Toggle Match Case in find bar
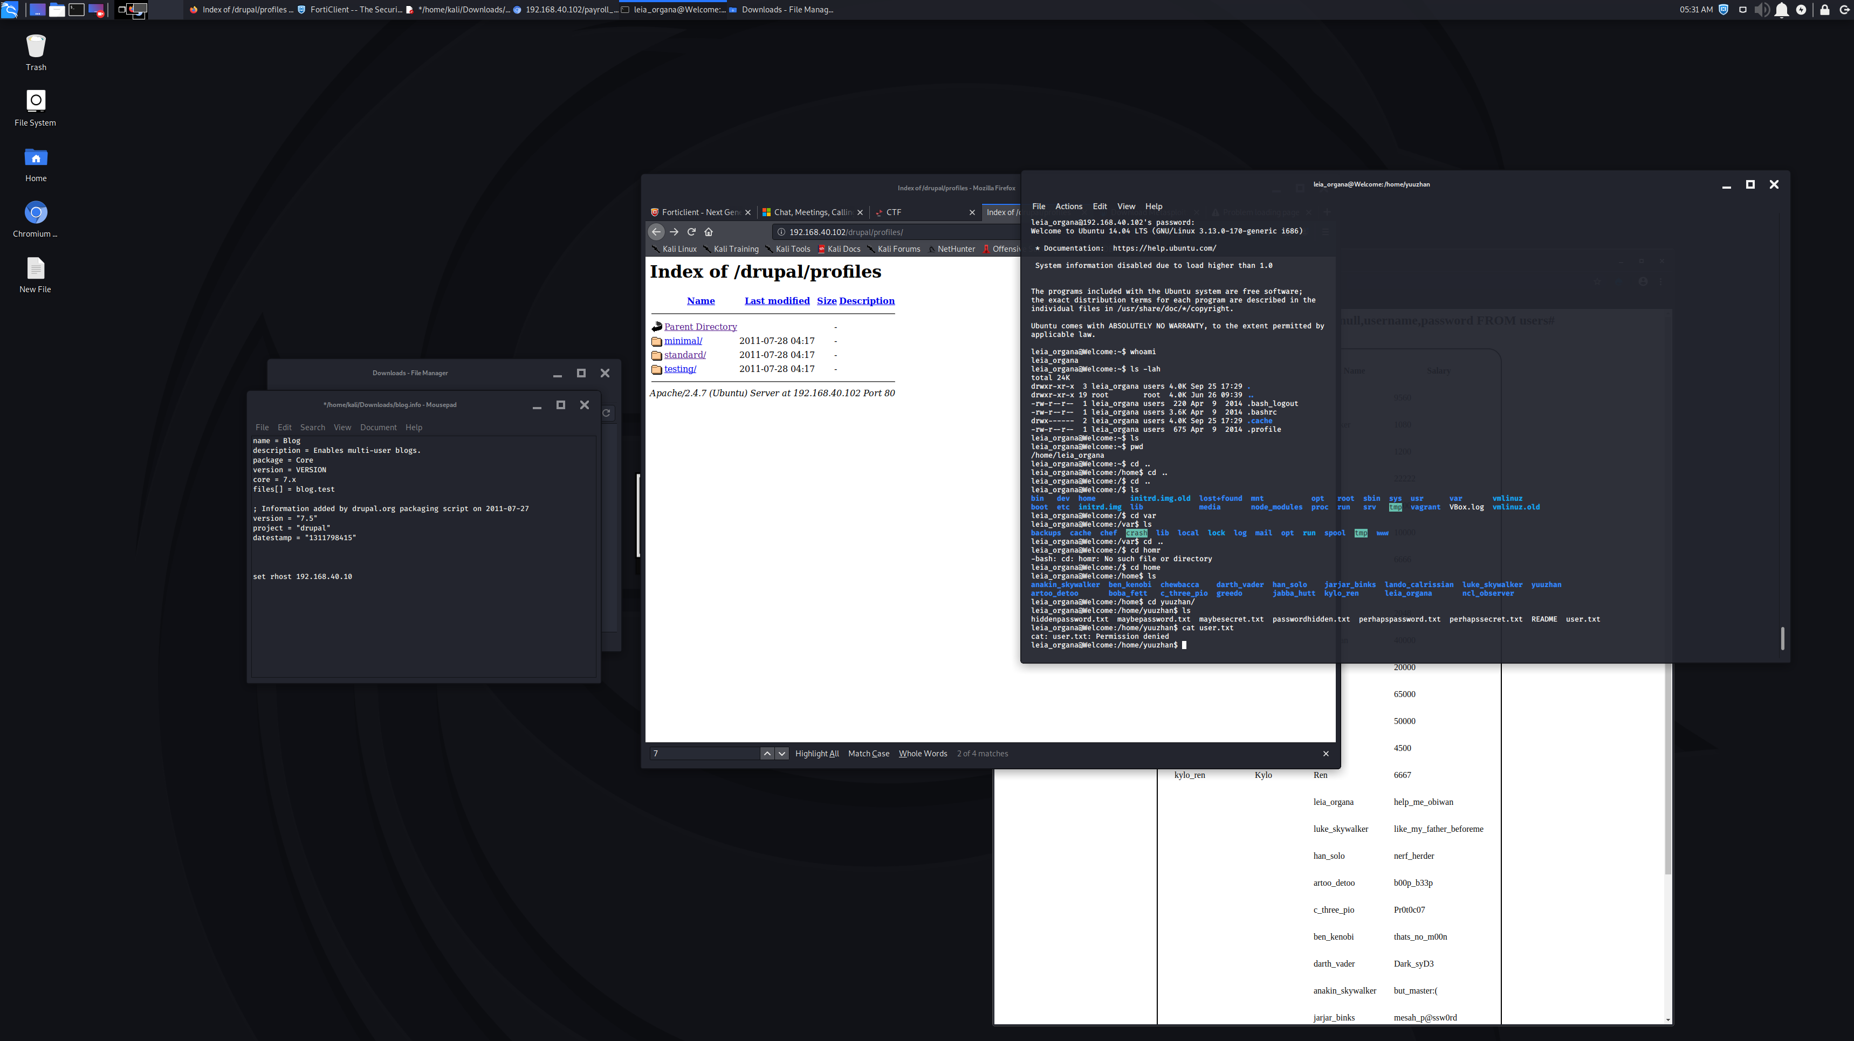This screenshot has height=1041, width=1854. click(x=868, y=753)
